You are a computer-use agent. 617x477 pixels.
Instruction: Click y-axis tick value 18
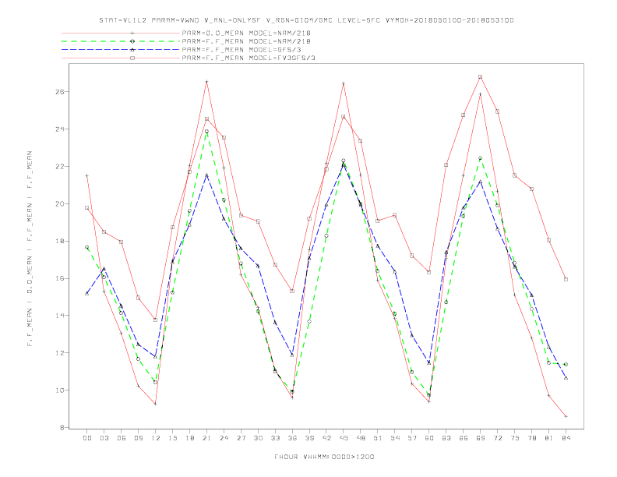click(x=59, y=242)
